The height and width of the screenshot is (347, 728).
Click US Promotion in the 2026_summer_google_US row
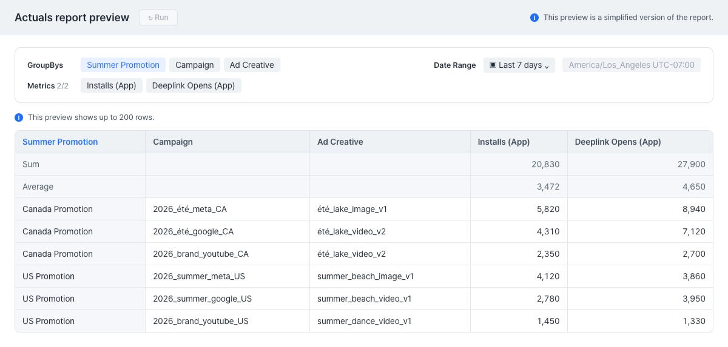point(49,299)
